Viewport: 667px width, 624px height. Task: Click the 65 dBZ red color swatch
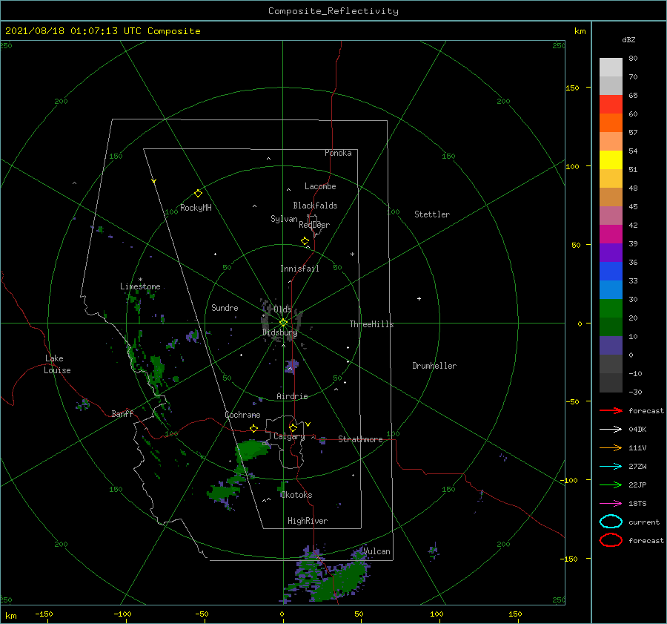coord(611,105)
